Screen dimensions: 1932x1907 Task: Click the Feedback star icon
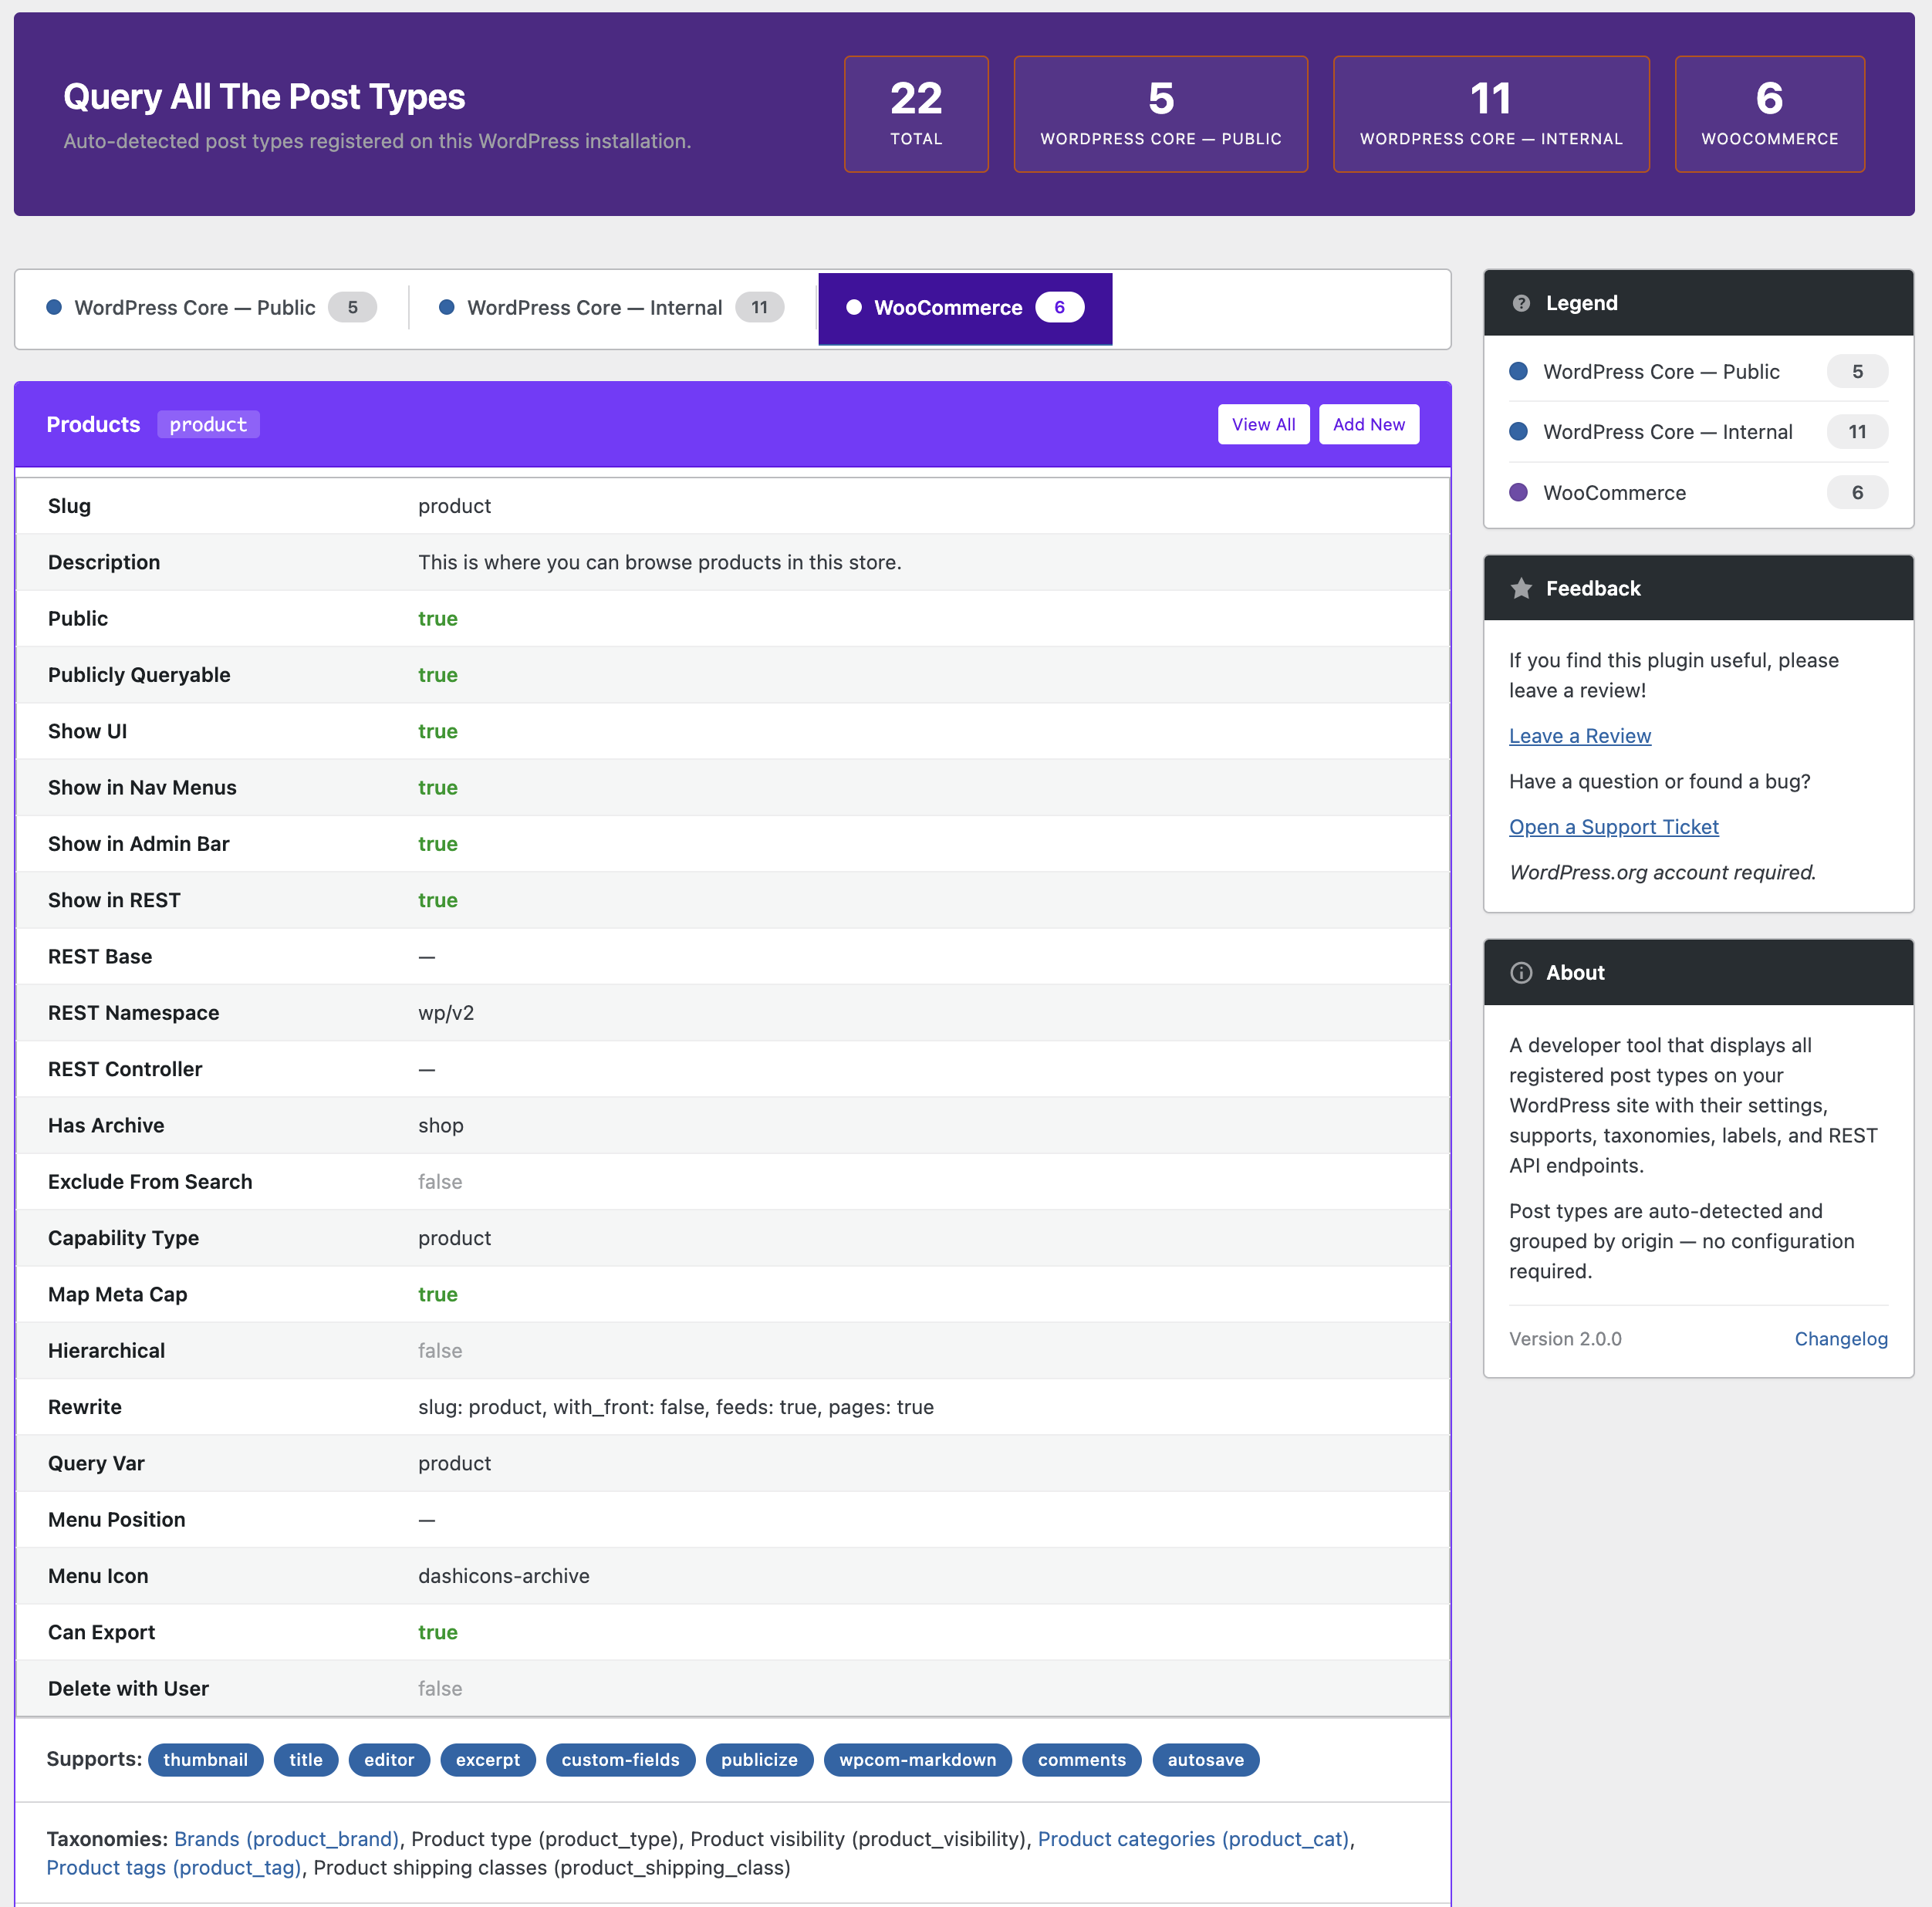pyautogui.click(x=1521, y=588)
